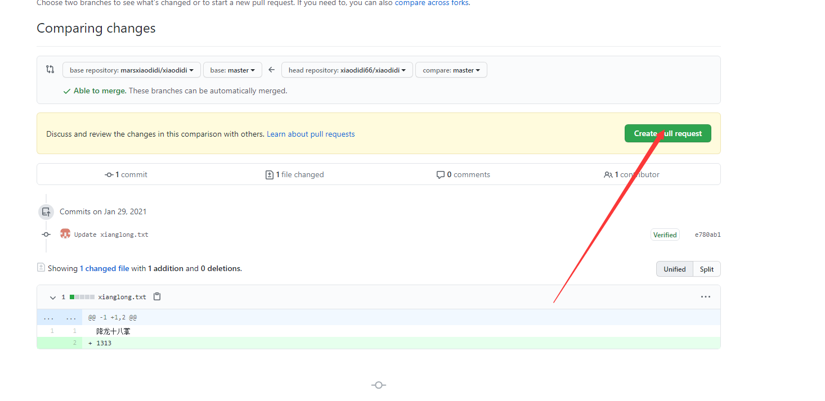The width and height of the screenshot is (825, 401).
Task: Click the commits timeline icon
Action: click(46, 212)
